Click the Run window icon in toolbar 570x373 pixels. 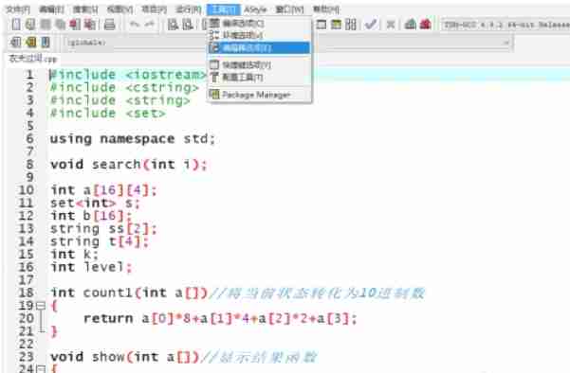pos(321,25)
